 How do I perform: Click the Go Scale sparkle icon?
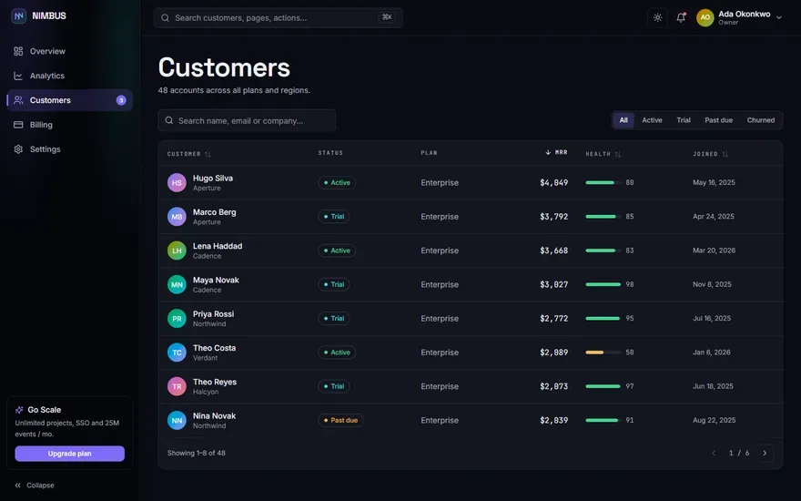coord(19,410)
